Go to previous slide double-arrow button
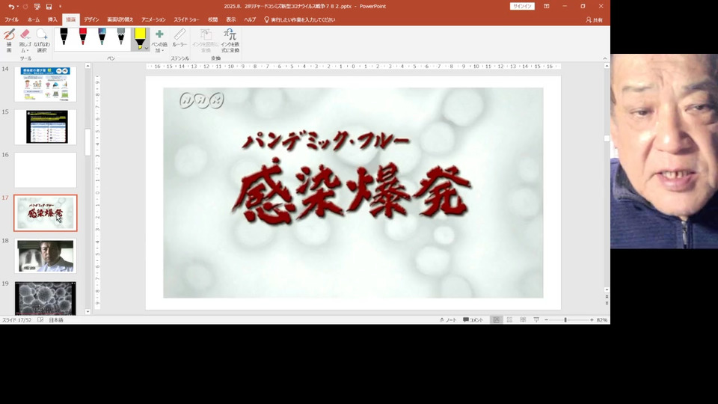This screenshot has height=404, width=718. click(x=607, y=296)
